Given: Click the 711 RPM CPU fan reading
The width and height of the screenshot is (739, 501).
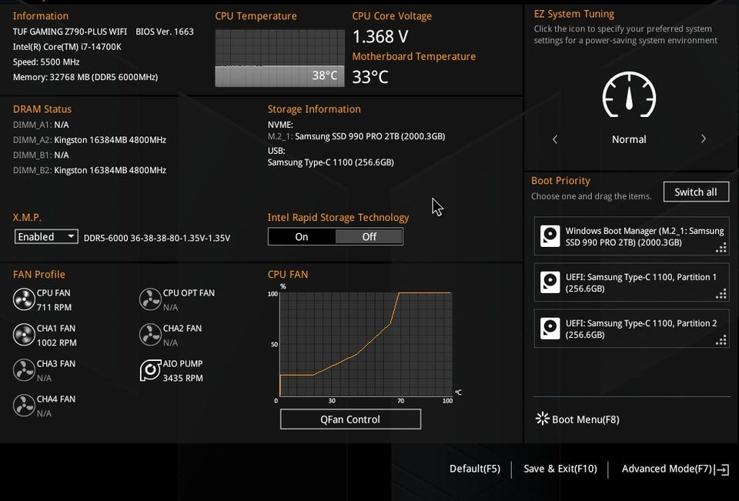Looking at the screenshot, I should [54, 307].
